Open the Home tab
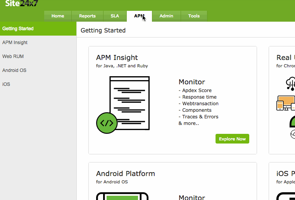This screenshot has width=295, height=200. 58,16
